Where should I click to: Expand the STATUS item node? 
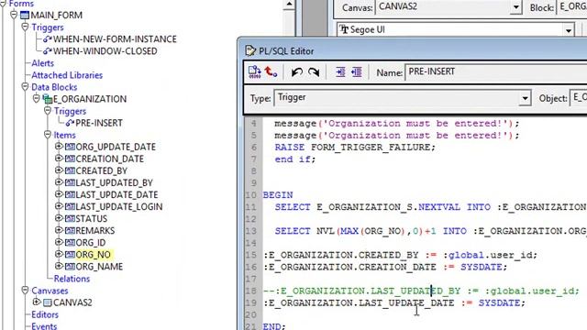(x=59, y=218)
